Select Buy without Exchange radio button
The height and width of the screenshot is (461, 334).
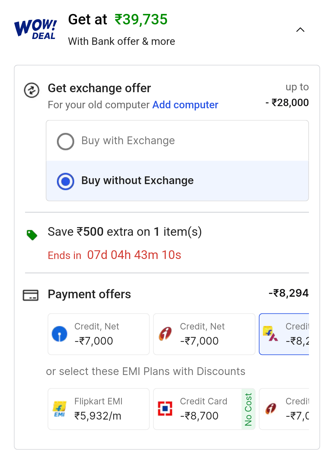click(x=66, y=181)
